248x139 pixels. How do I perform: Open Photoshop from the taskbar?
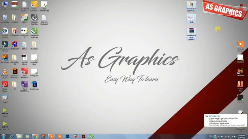point(67,136)
